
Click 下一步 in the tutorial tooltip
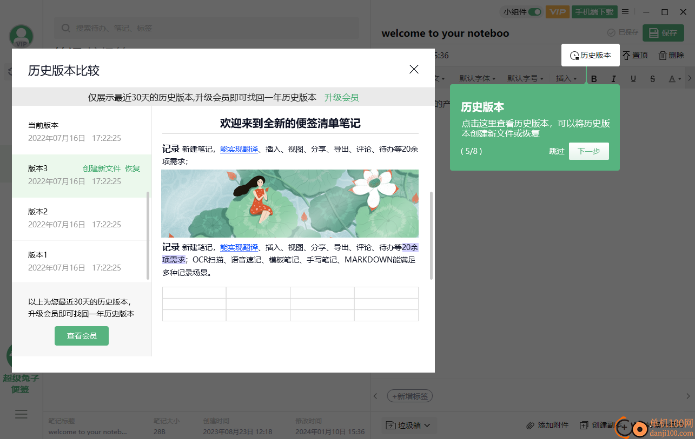pyautogui.click(x=589, y=151)
